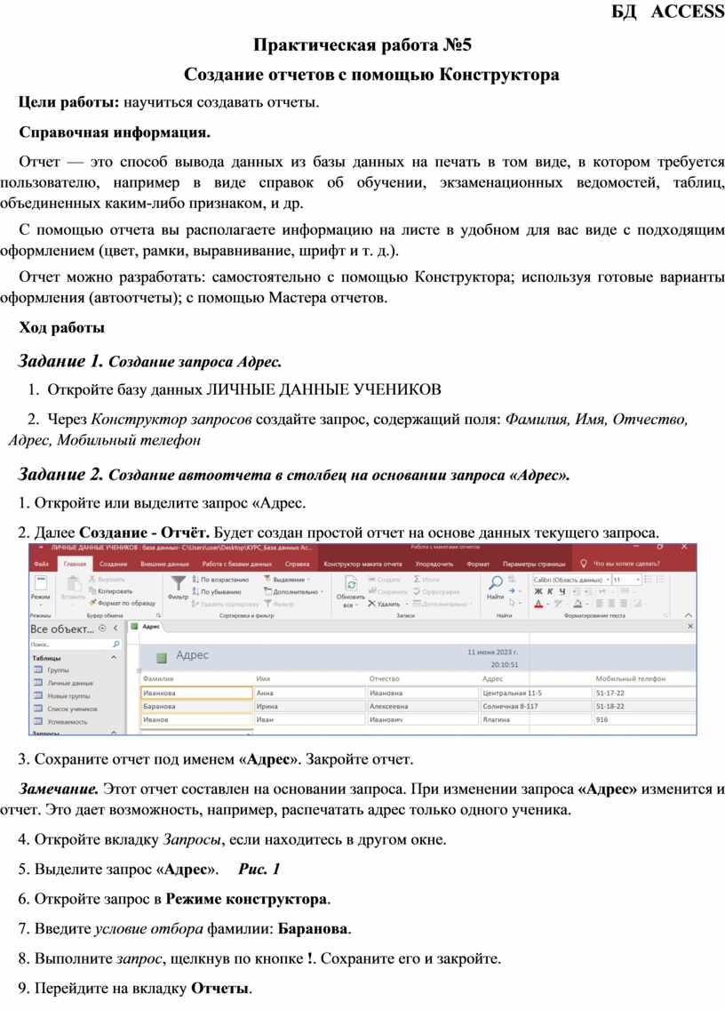The height and width of the screenshot is (1010, 725).
Task: Open the Все объекты pane menu arrow
Action: 102,628
